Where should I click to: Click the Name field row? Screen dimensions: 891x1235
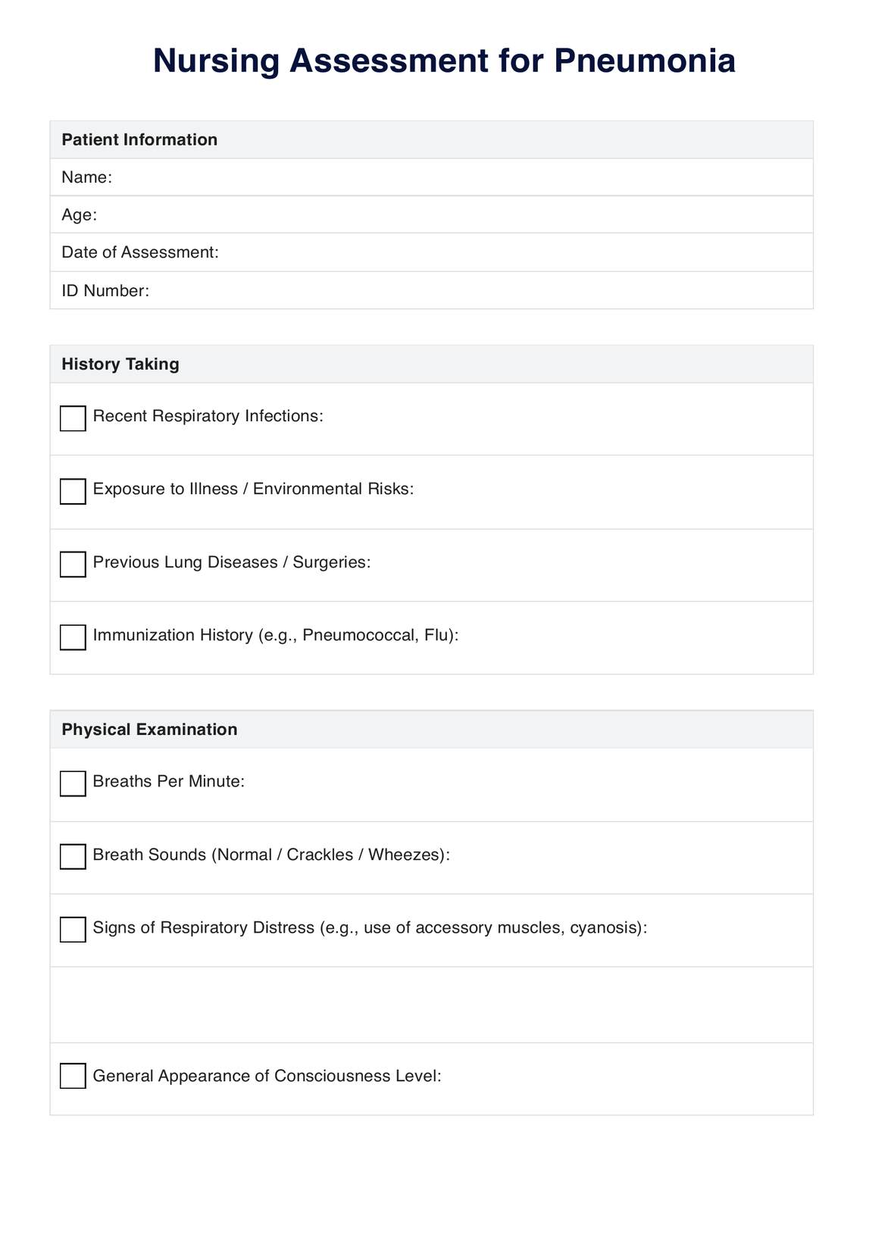coord(455,177)
